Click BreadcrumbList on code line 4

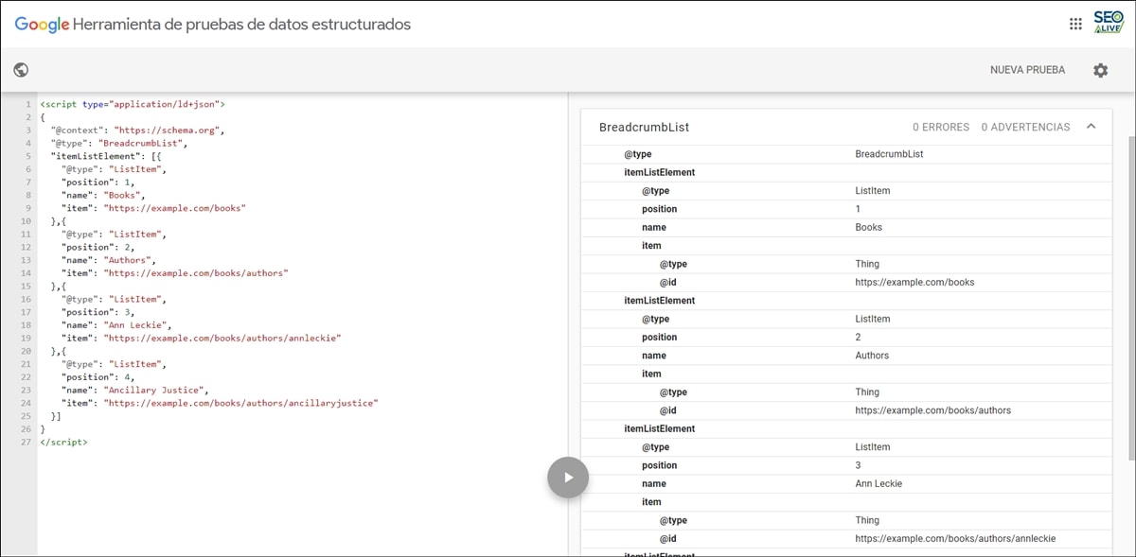(x=139, y=142)
